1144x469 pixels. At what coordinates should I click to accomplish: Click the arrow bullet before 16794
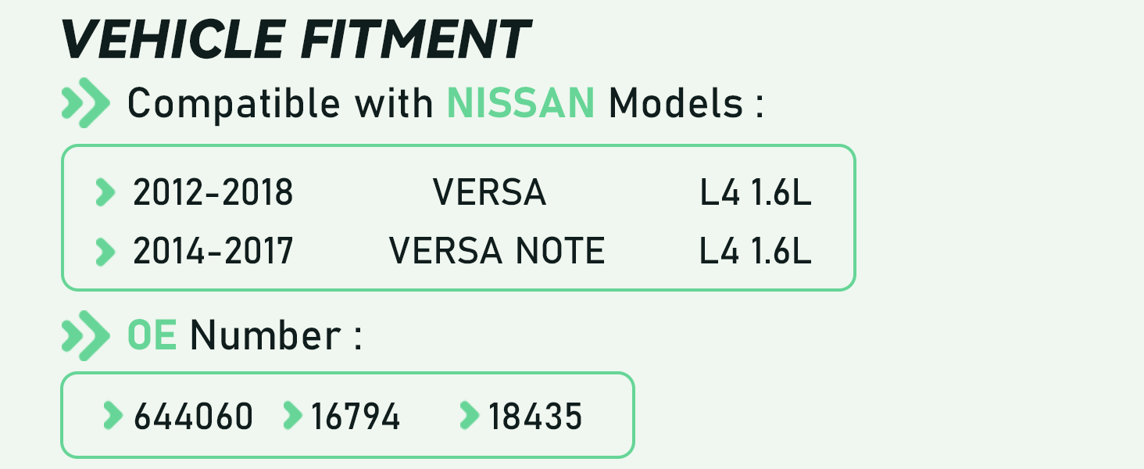292,416
